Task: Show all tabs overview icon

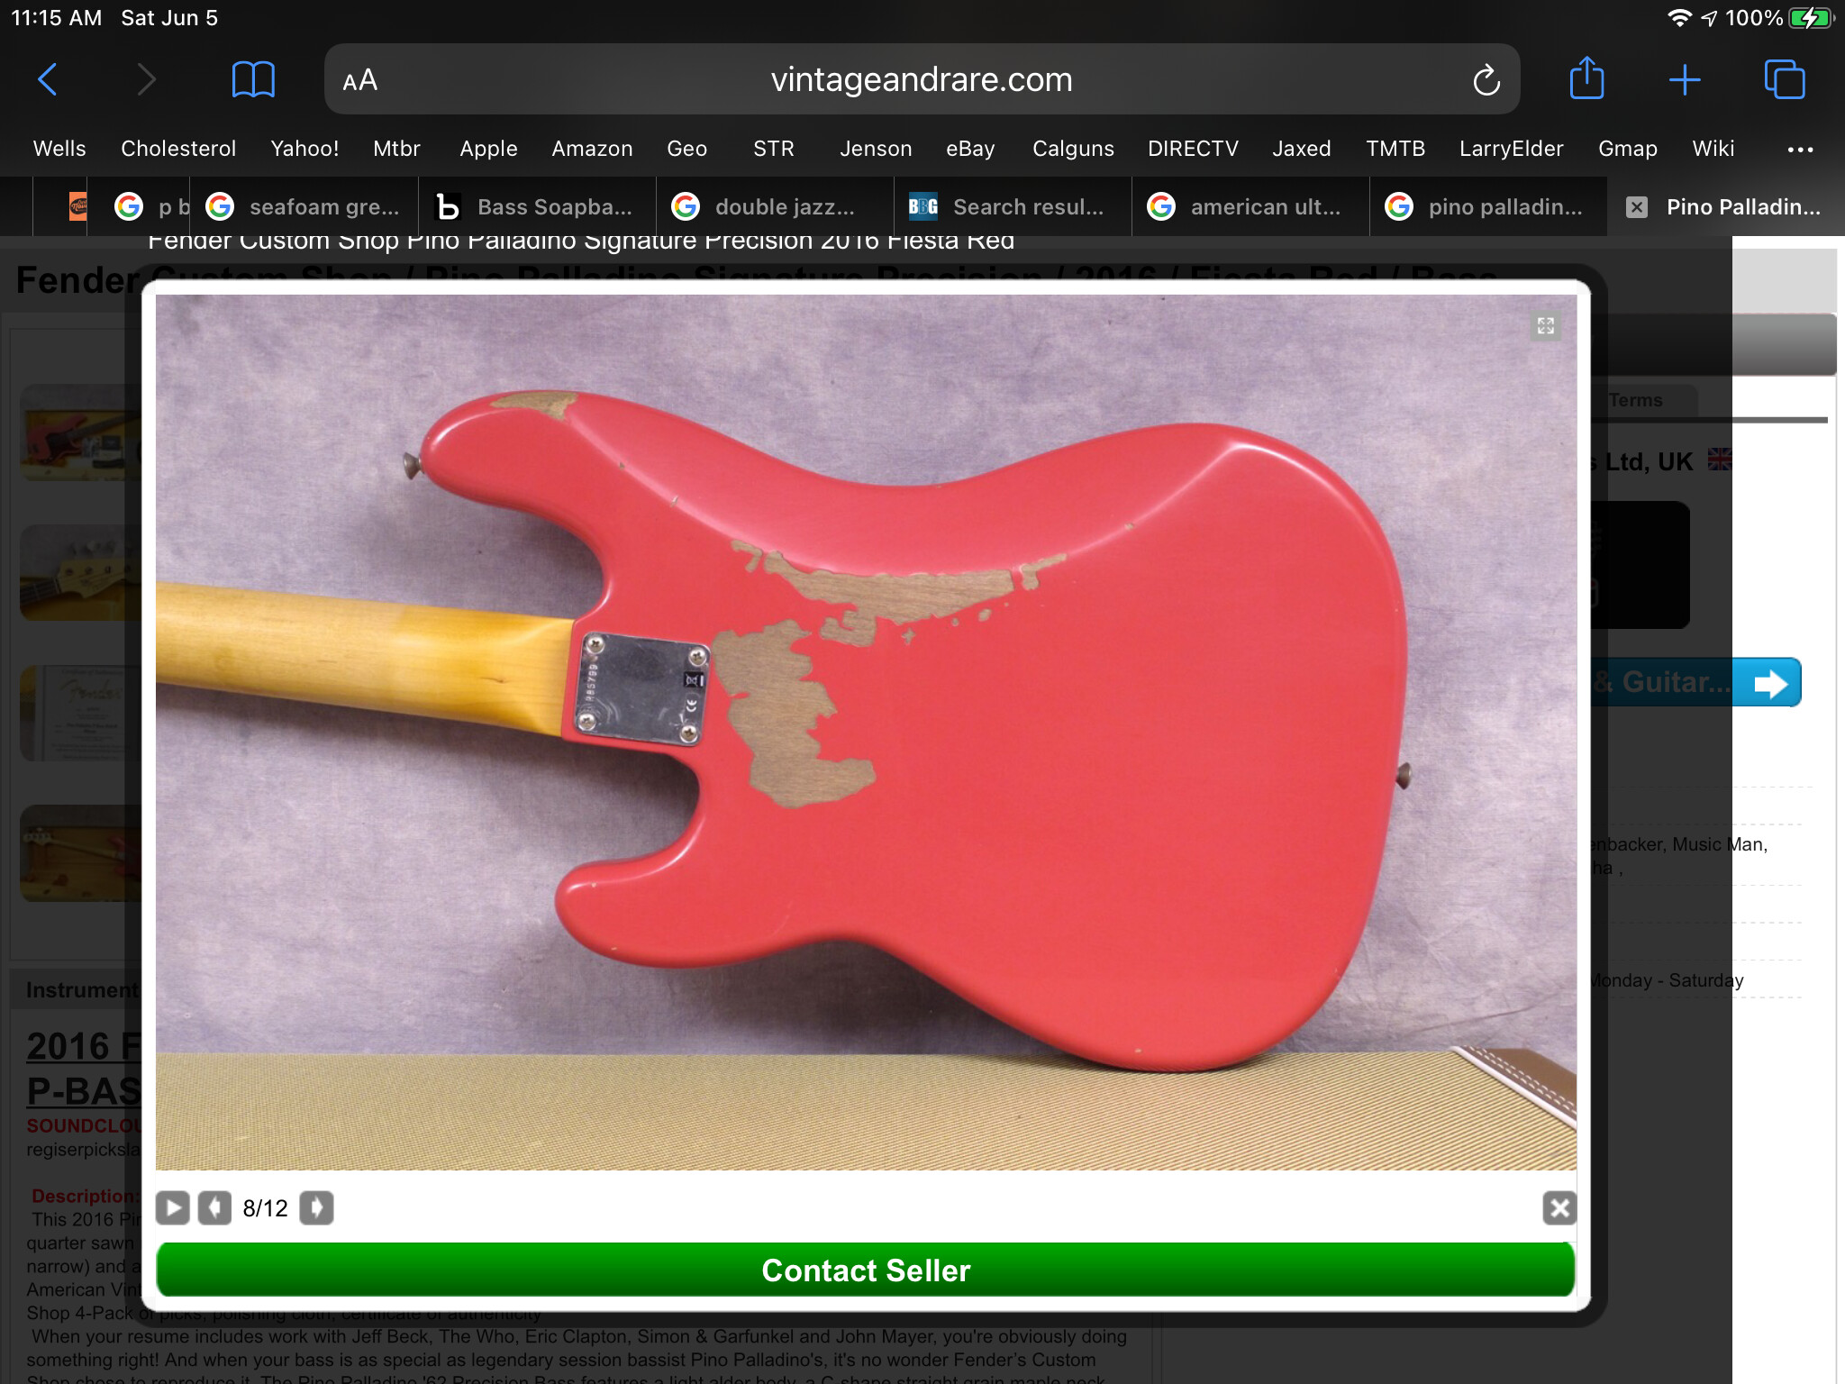Action: pos(1784,80)
